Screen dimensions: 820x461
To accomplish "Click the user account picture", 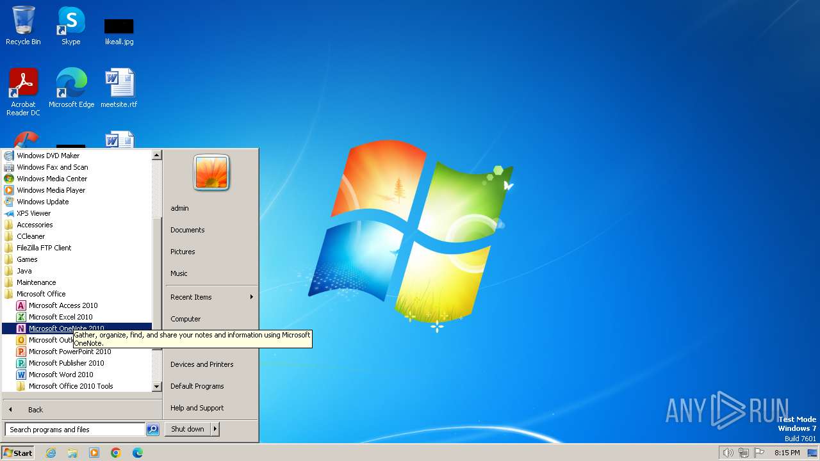I will click(x=211, y=173).
